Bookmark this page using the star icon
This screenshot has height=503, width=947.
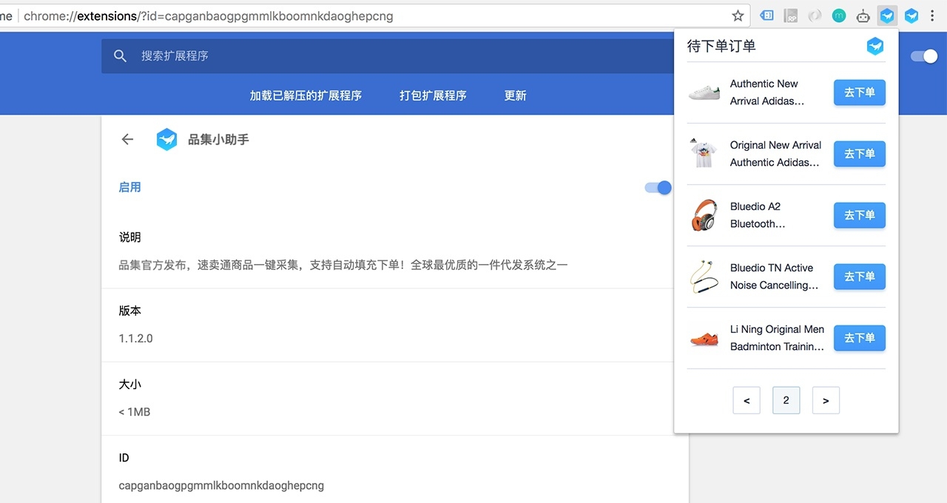[737, 15]
